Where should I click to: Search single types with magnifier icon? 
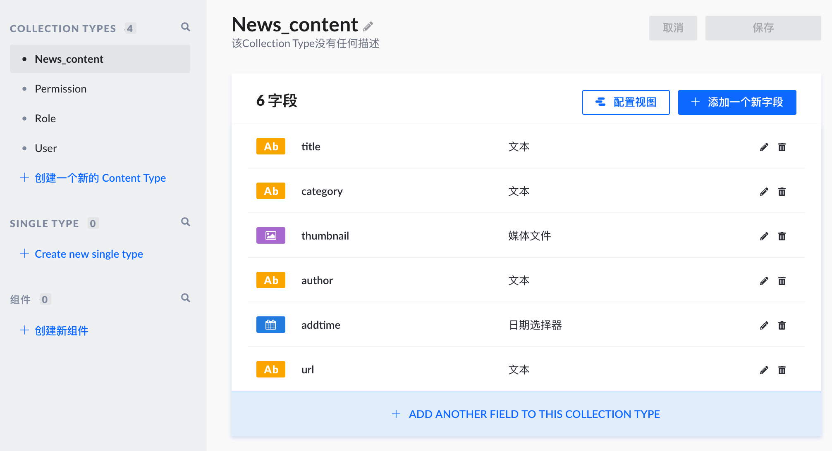[186, 222]
